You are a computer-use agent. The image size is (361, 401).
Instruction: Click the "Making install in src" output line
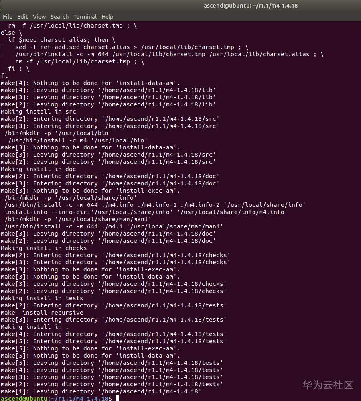click(x=38, y=112)
